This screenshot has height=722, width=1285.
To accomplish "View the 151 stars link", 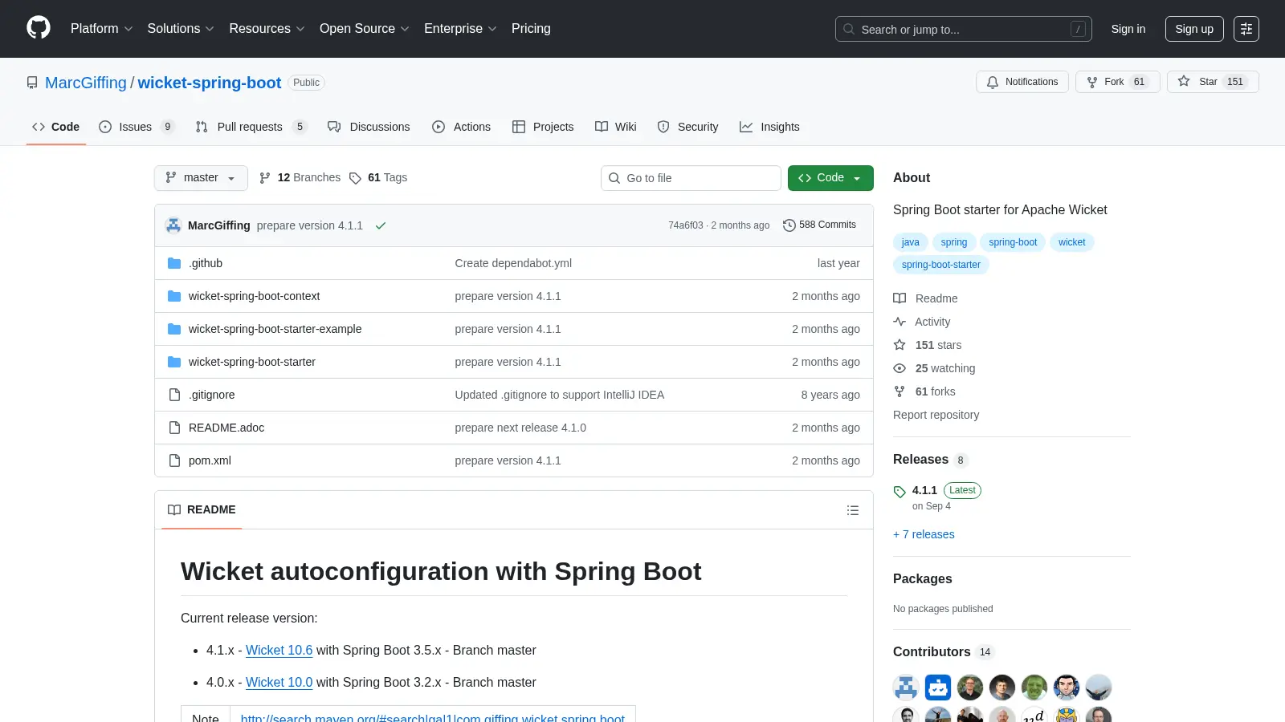I will 928,345.
